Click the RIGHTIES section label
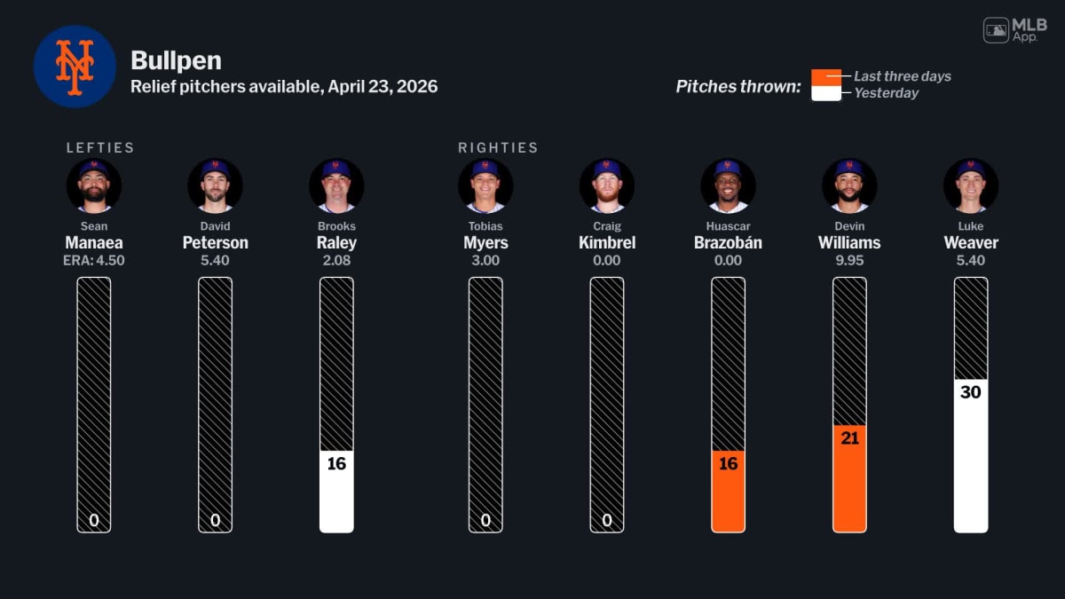 click(x=498, y=148)
